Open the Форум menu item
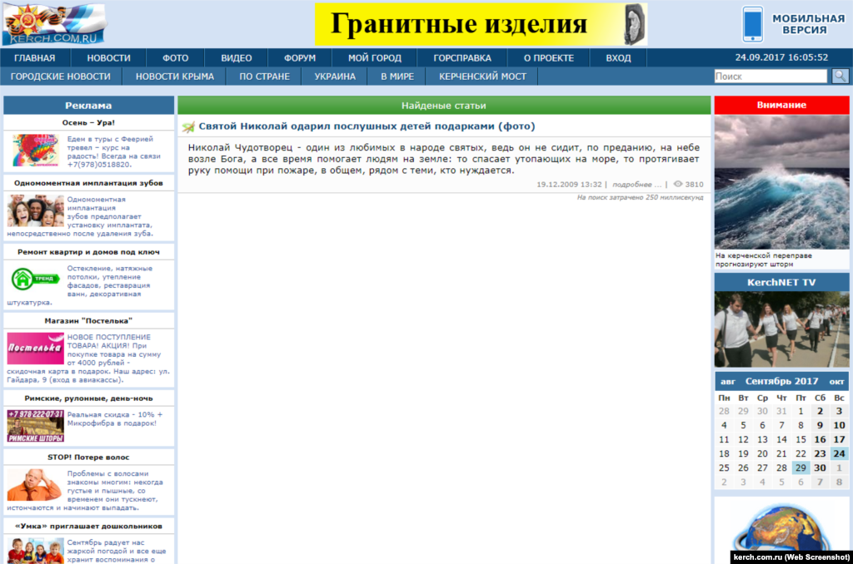The image size is (853, 564). pos(299,57)
